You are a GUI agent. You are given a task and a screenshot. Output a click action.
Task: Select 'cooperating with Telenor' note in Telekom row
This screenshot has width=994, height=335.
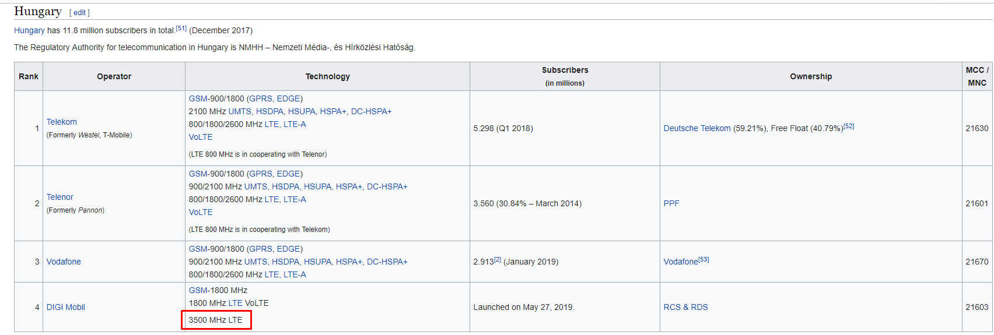pyautogui.click(x=258, y=154)
